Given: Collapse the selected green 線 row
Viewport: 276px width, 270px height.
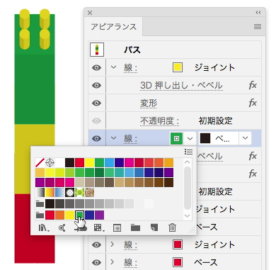Looking at the screenshot, I should (113, 138).
